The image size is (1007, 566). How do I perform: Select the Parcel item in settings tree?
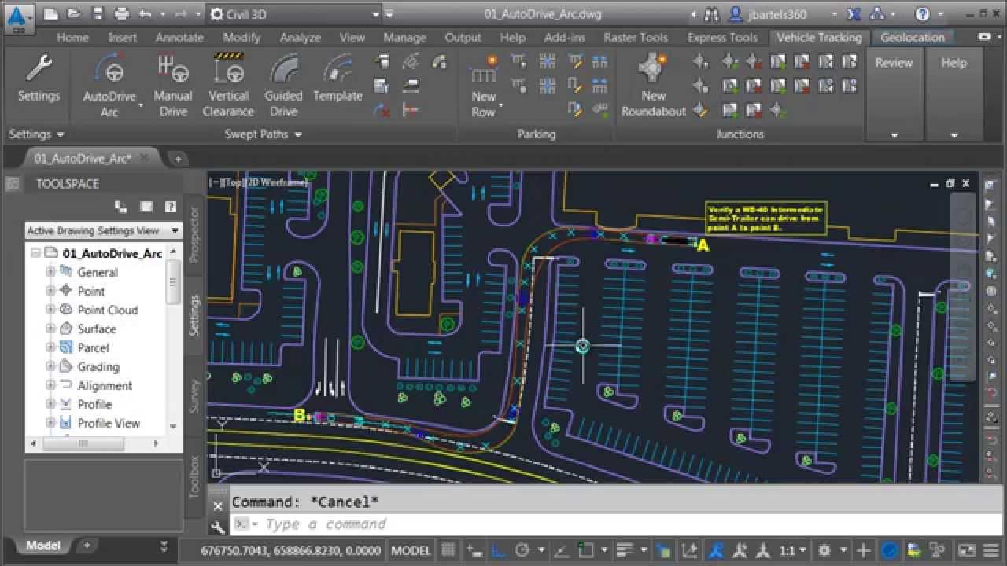click(x=93, y=347)
